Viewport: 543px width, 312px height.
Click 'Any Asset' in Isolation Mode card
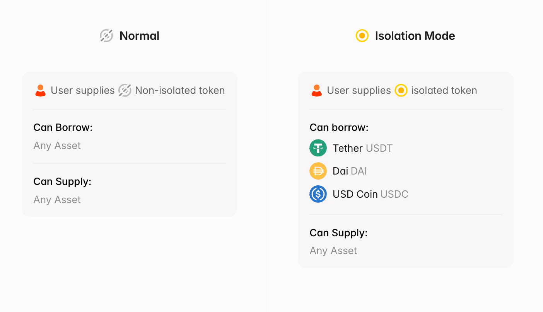point(333,251)
